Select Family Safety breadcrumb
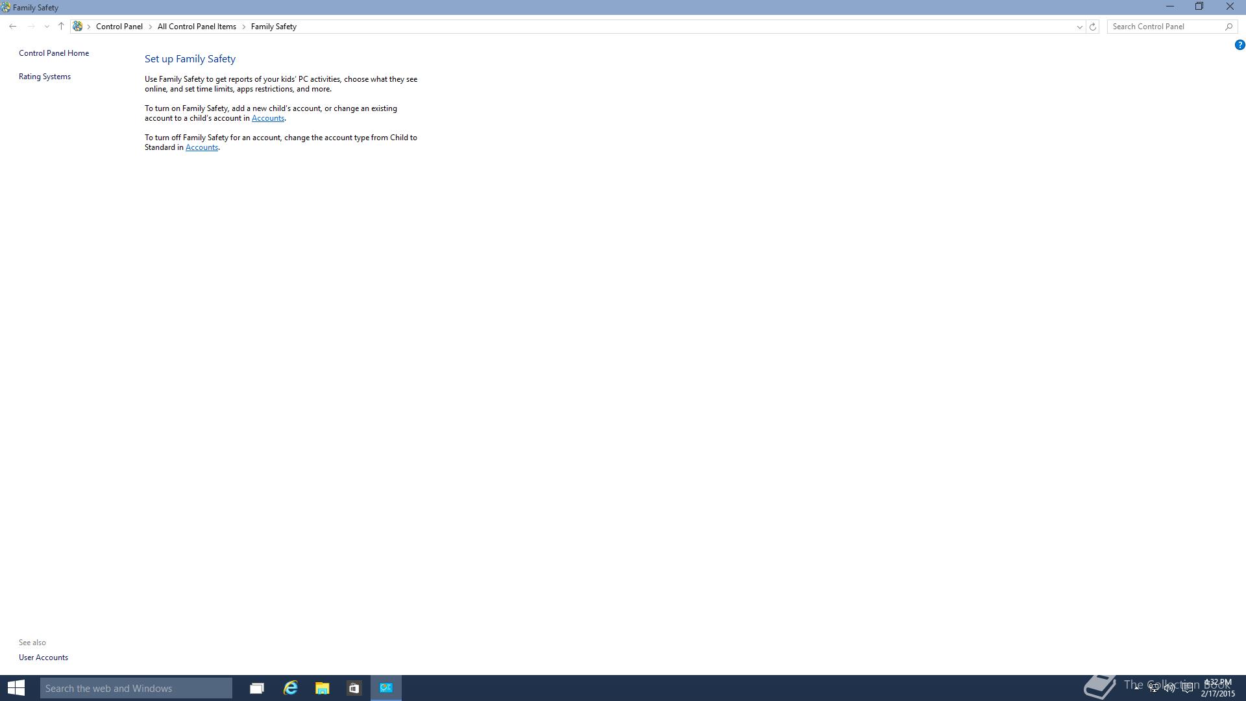Viewport: 1246px width, 701px height. point(274,27)
